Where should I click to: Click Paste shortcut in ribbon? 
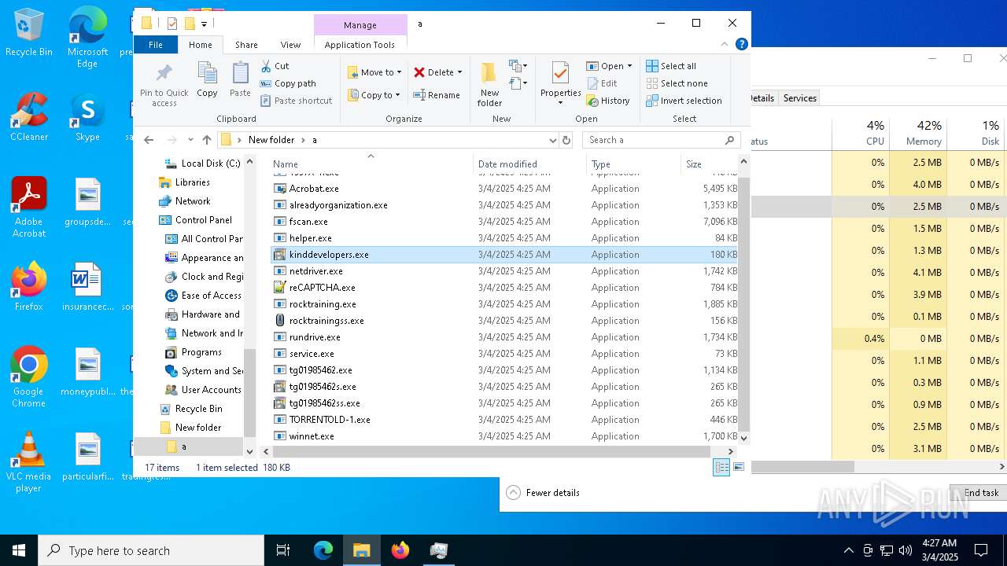[296, 101]
